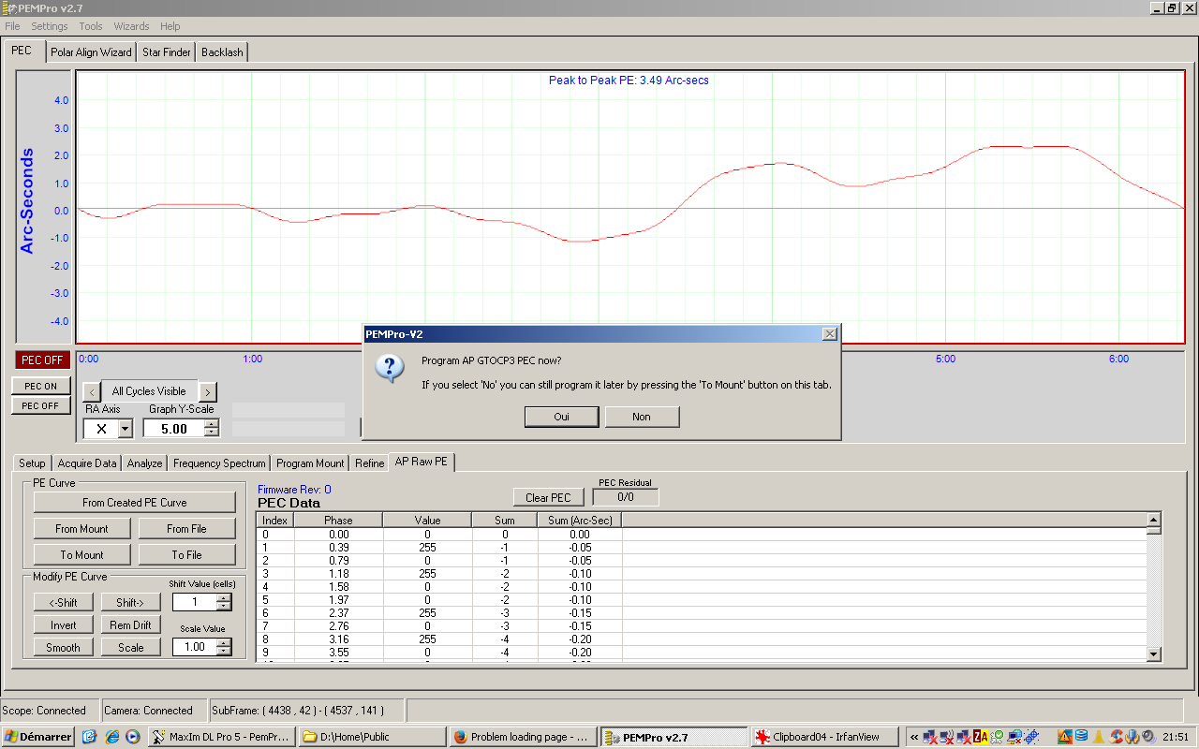Decrease Scale Value with down spinner

click(x=224, y=652)
